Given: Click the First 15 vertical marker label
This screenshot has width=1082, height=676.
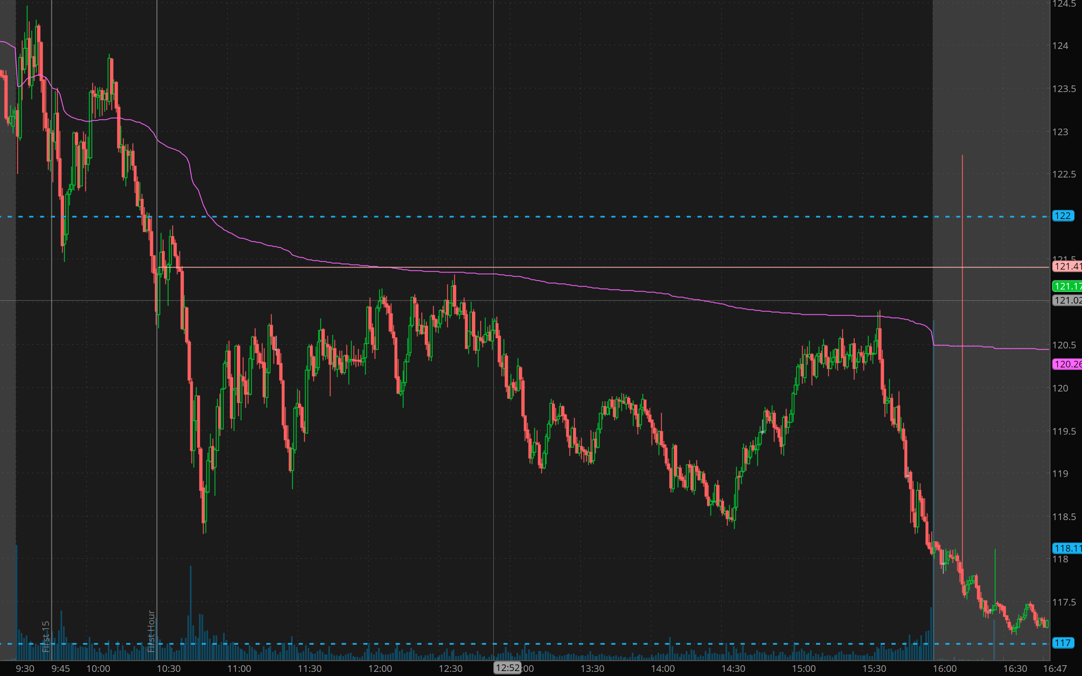Looking at the screenshot, I should pyautogui.click(x=46, y=636).
